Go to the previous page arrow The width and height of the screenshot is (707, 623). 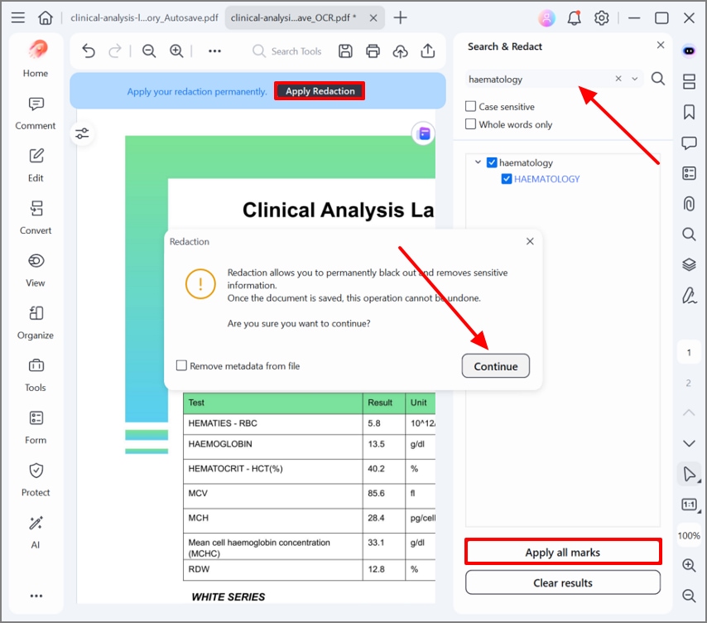pyautogui.click(x=689, y=413)
